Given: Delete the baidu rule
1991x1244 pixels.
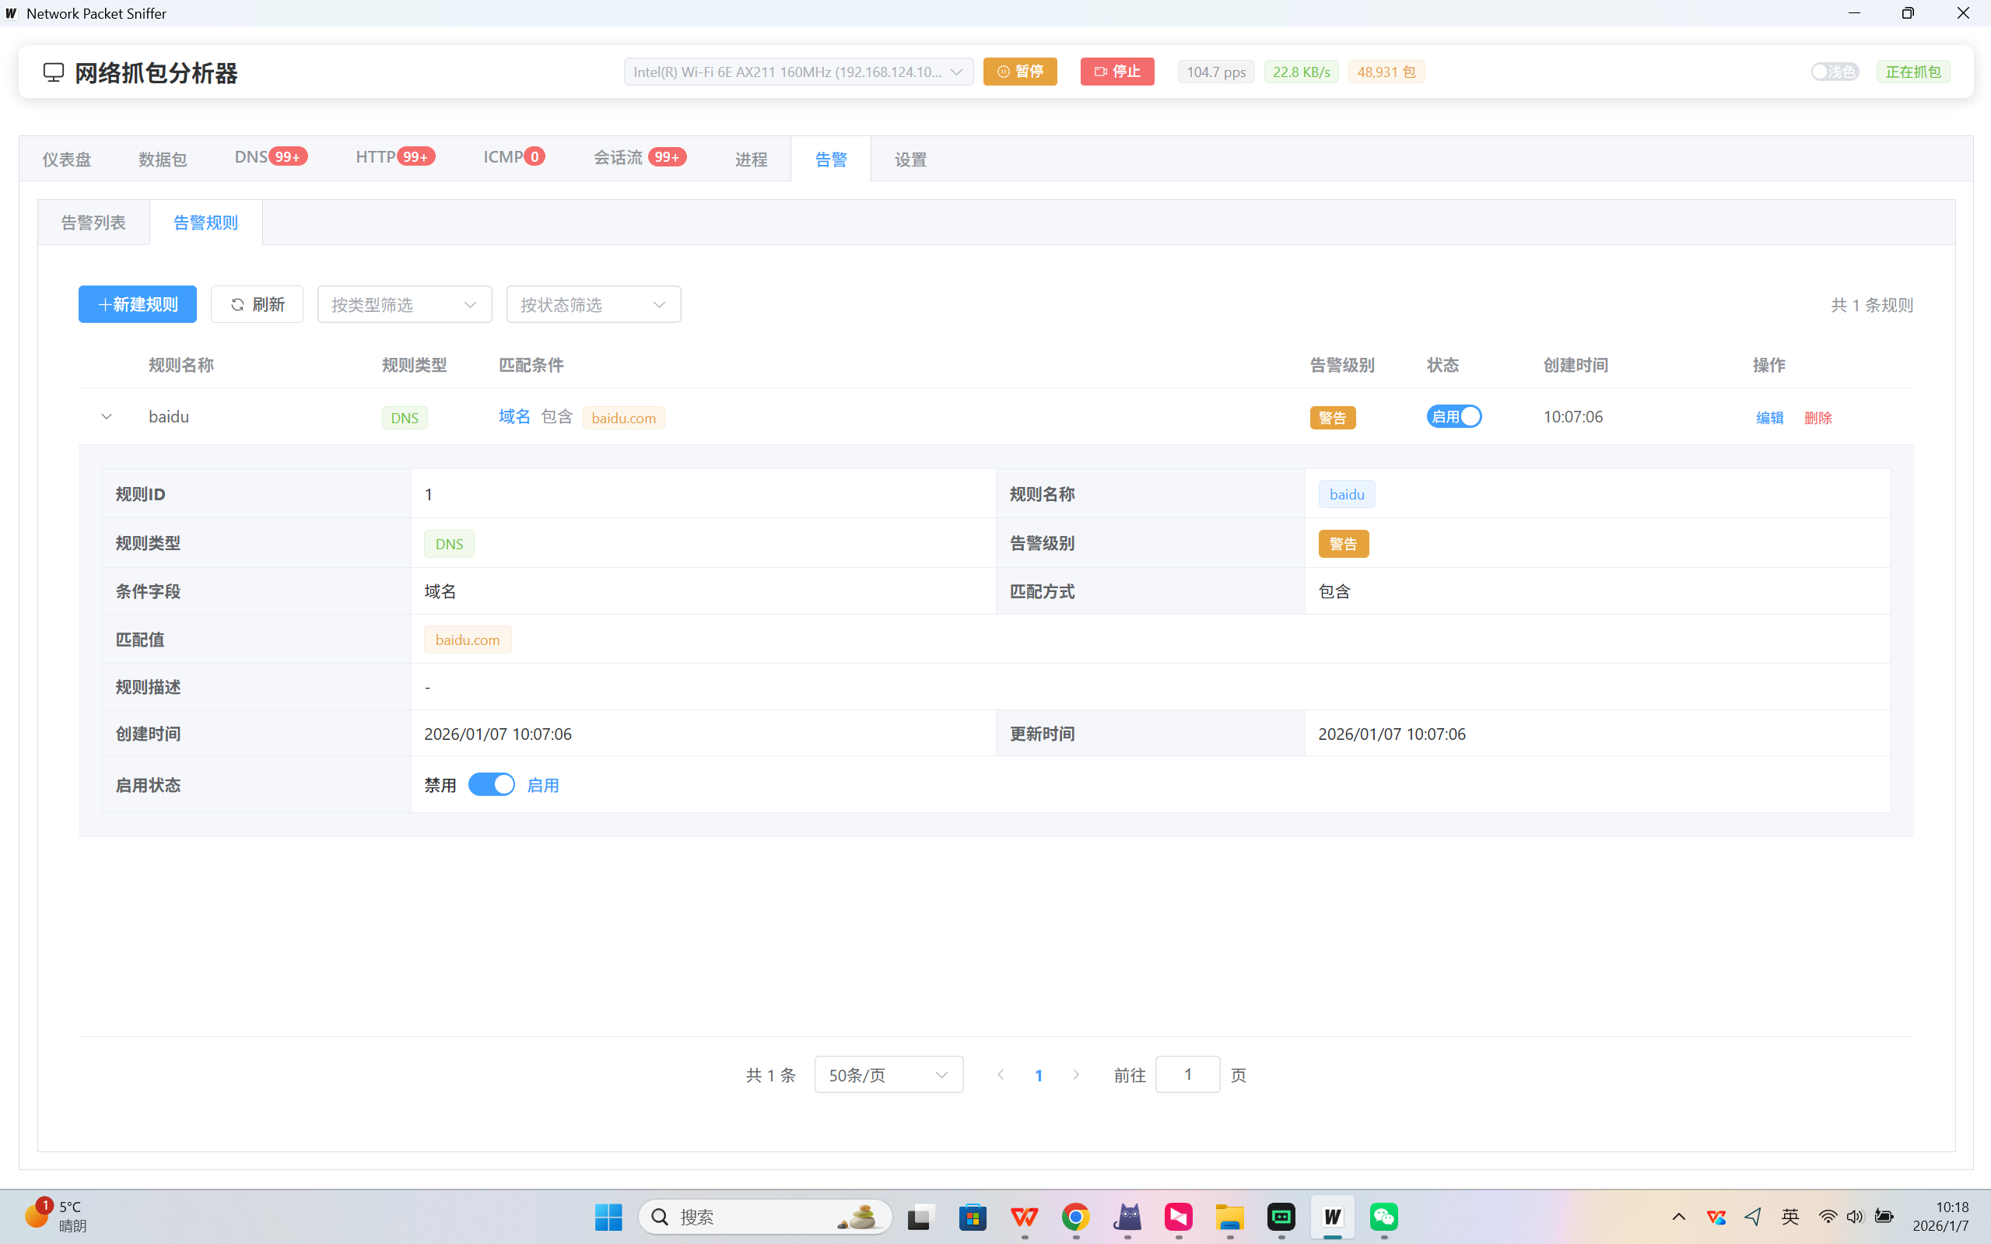Looking at the screenshot, I should click(1817, 417).
